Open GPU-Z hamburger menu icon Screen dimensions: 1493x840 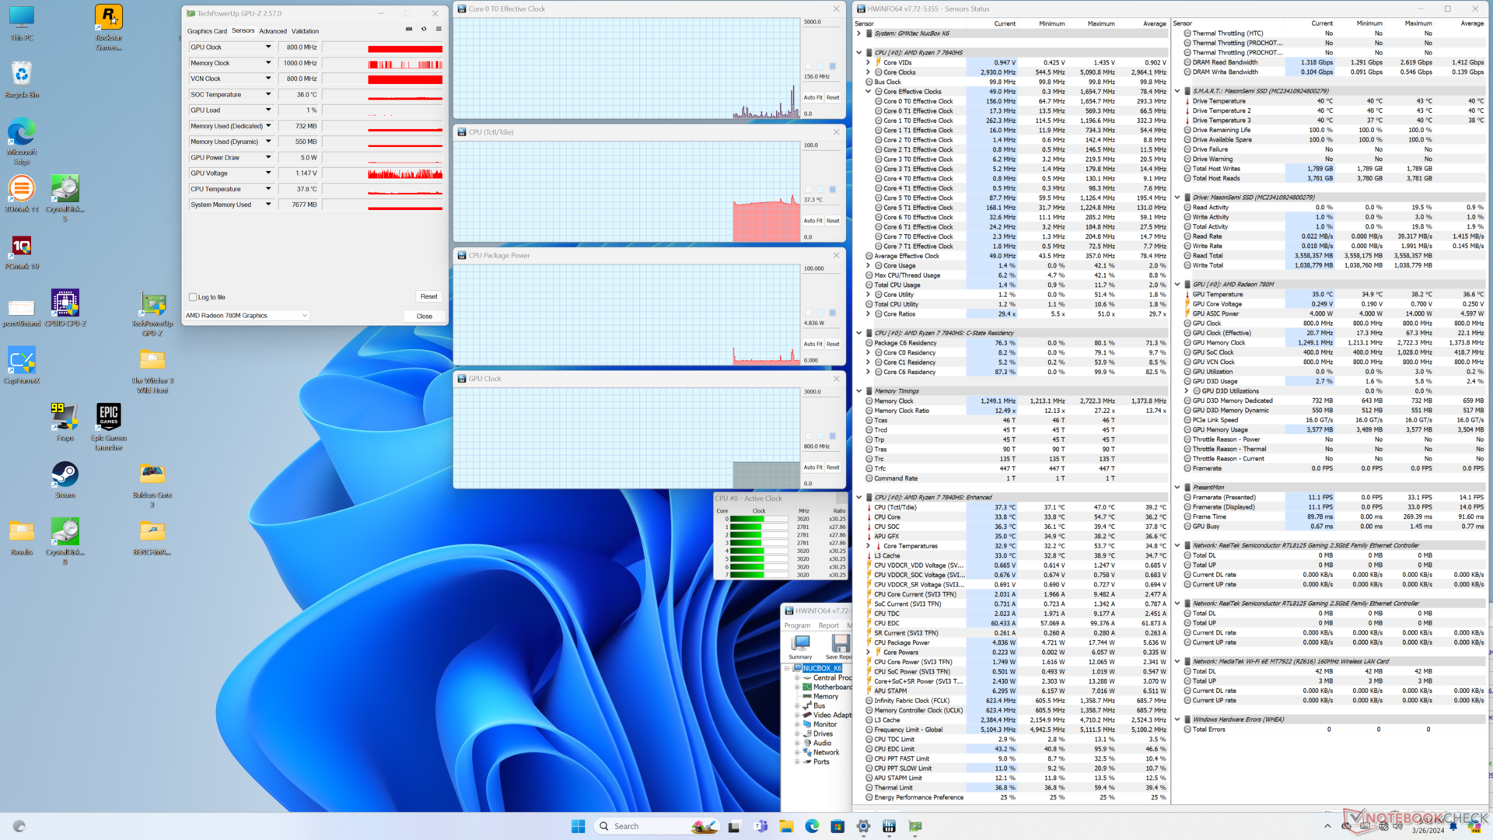pyautogui.click(x=439, y=30)
